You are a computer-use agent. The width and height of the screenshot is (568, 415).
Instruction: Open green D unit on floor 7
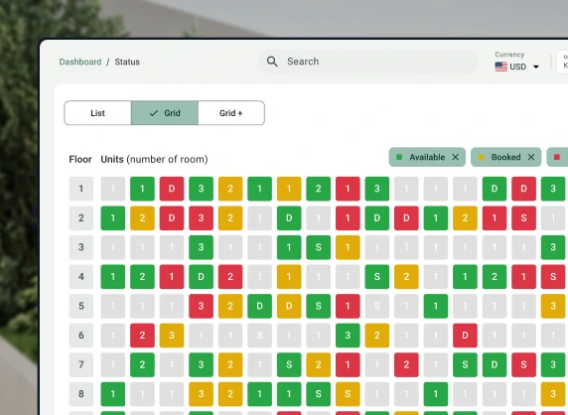(495, 364)
